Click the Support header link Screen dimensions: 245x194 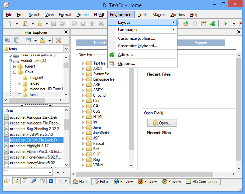[201, 43]
